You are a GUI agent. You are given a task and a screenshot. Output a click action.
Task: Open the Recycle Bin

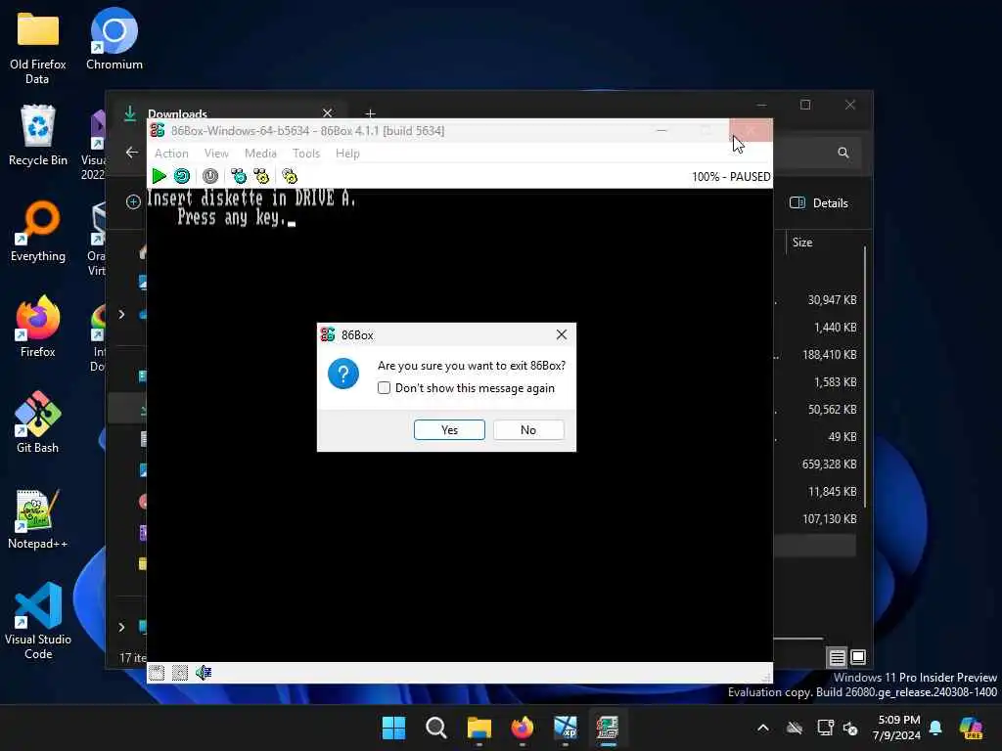(x=38, y=135)
